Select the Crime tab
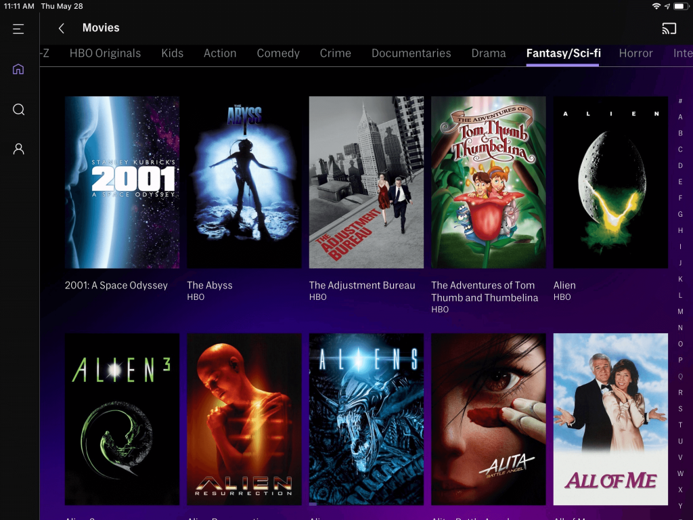The width and height of the screenshot is (693, 520). [336, 53]
